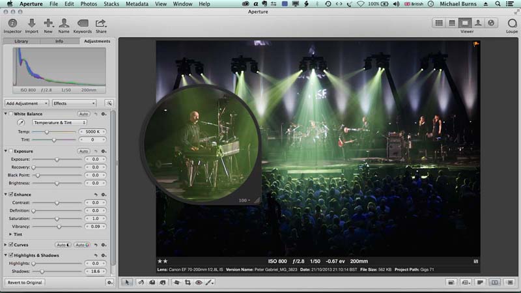Switch to Browser grid view
Image resolution: width=521 pixels, height=293 pixels.
(x=439, y=23)
